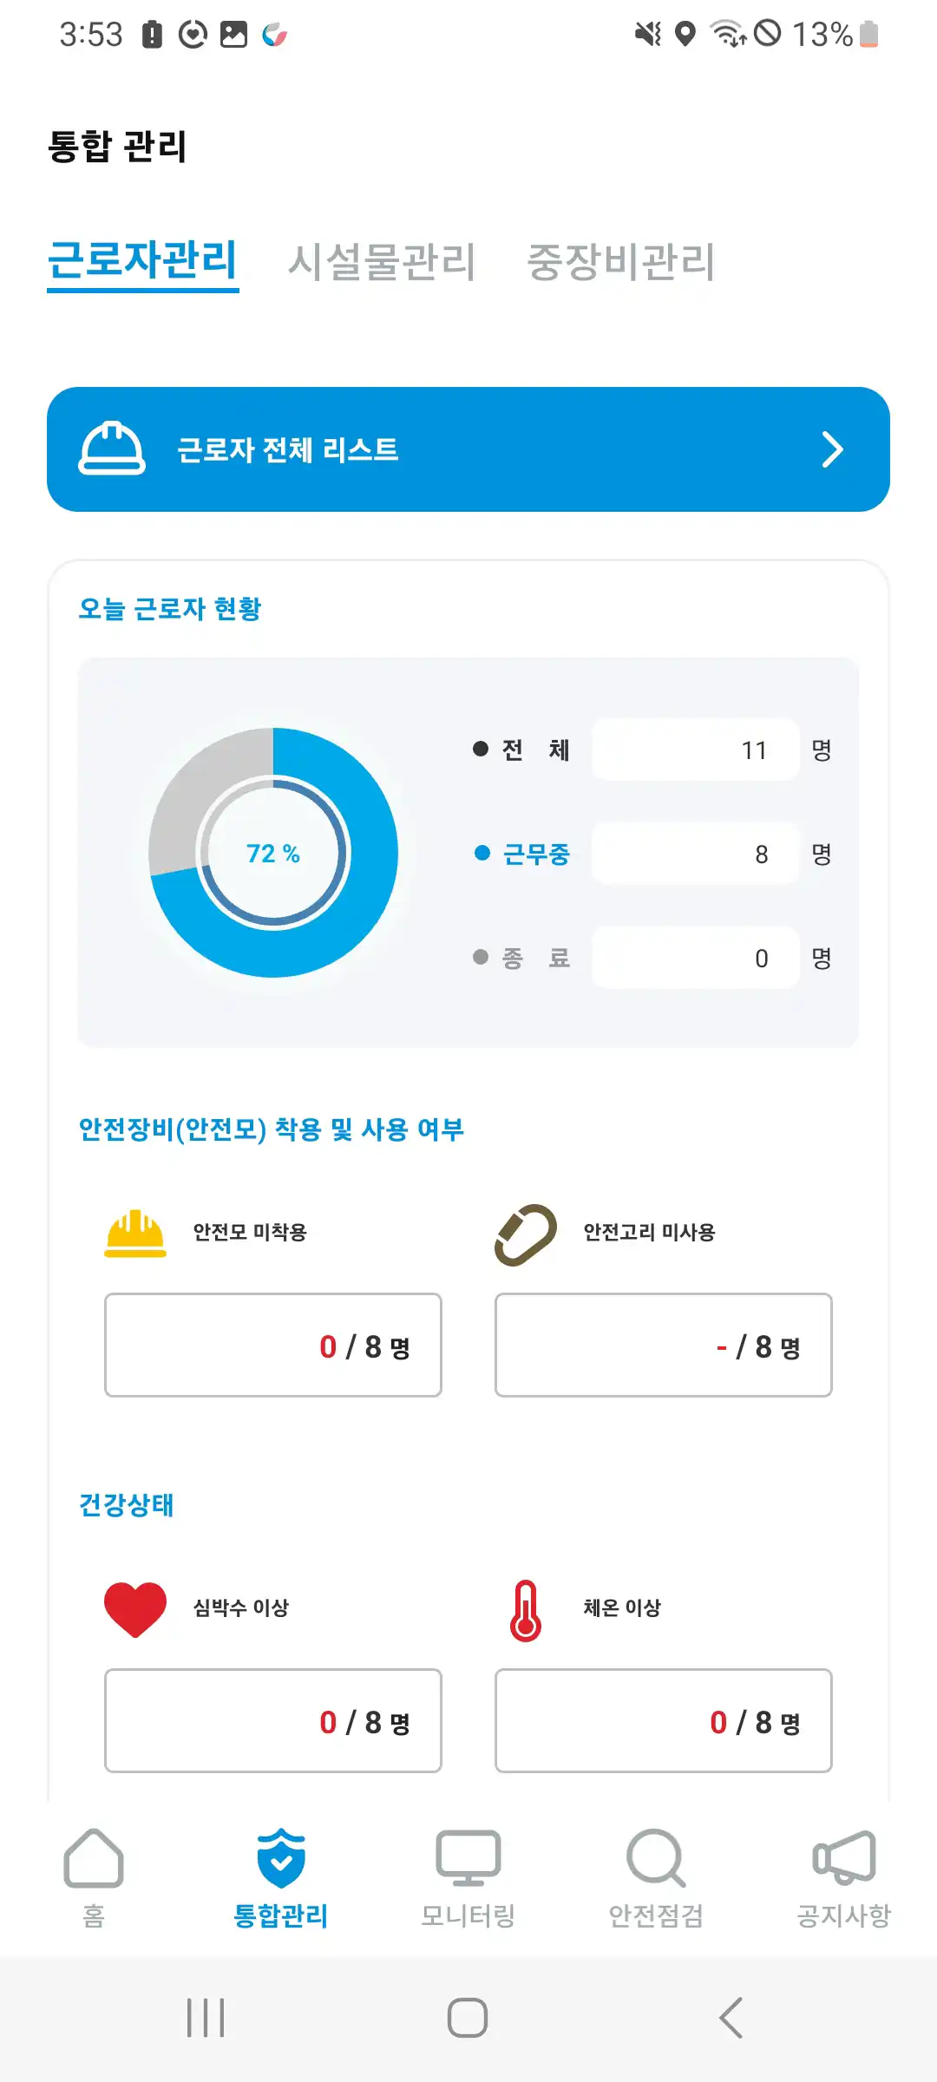Viewport: 937px width, 2082px height.
Task: Tap the yellow safety helmet icon
Action: [x=135, y=1233]
